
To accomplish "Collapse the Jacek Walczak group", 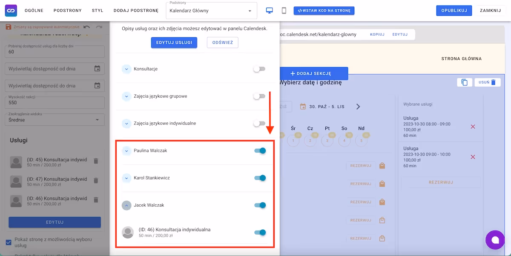I will [x=126, y=205].
